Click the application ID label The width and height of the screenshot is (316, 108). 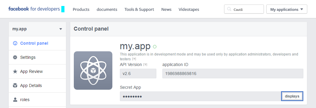point(175,64)
